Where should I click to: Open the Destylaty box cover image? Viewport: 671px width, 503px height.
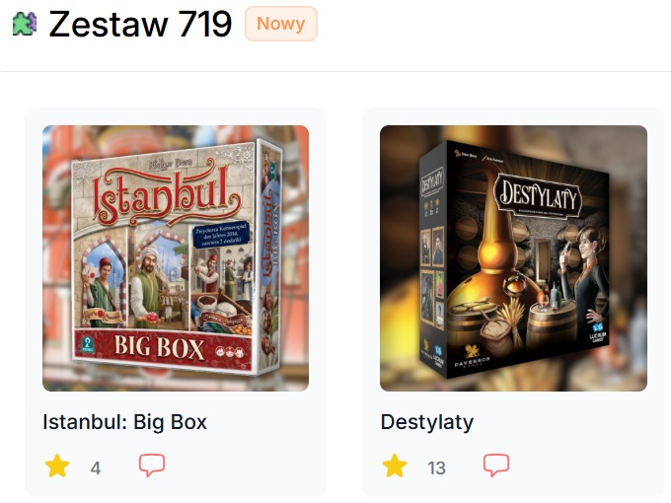(513, 258)
